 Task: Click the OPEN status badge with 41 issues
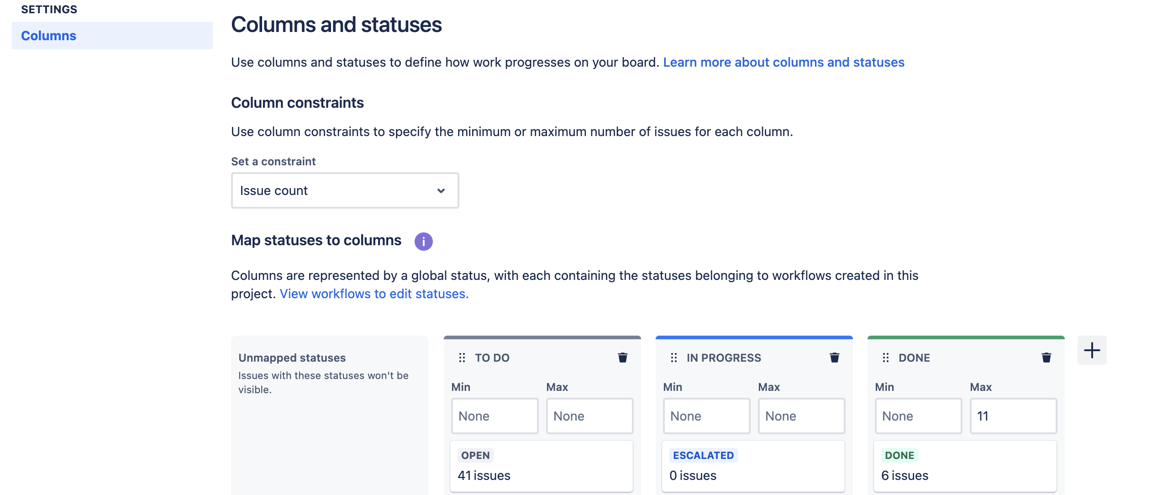pos(475,455)
